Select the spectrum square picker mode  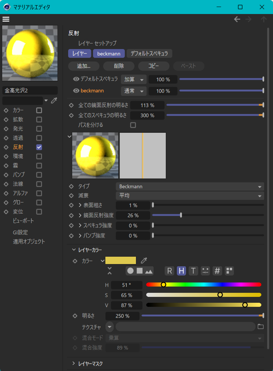coord(140,271)
